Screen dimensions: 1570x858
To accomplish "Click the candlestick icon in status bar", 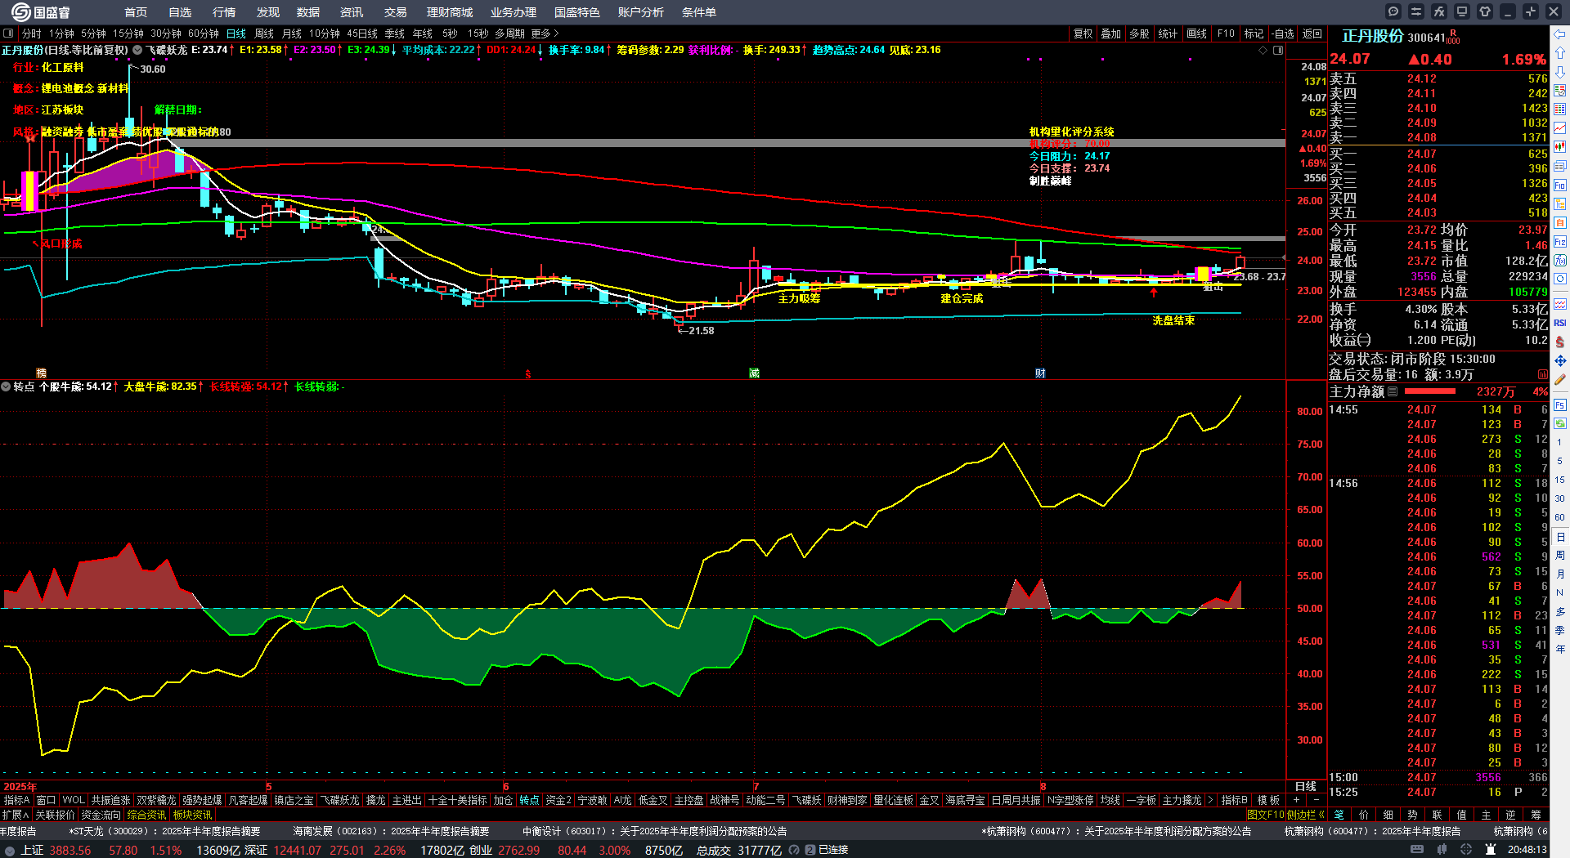I will point(1442,850).
